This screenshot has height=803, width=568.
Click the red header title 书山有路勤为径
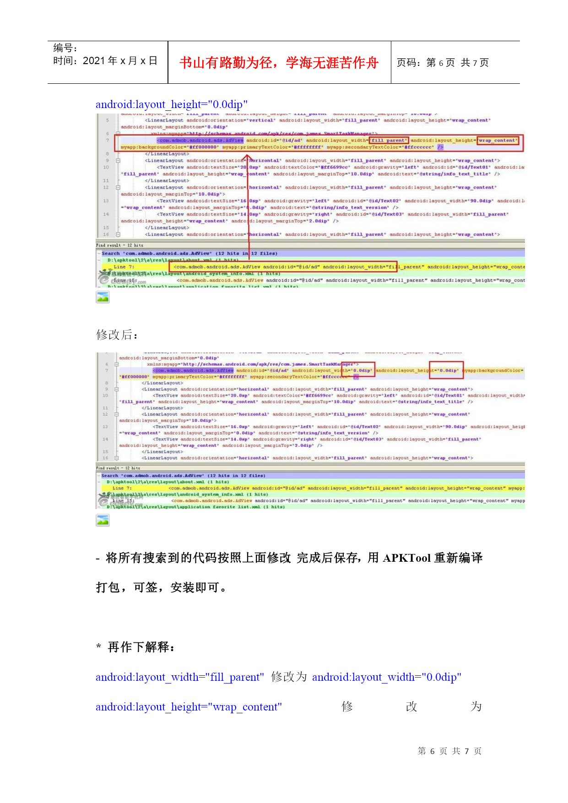[x=279, y=63]
